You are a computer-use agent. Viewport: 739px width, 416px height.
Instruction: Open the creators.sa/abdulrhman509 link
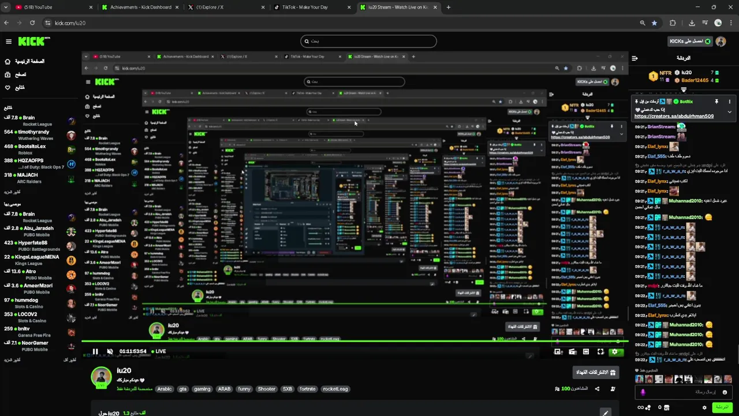coord(674,116)
